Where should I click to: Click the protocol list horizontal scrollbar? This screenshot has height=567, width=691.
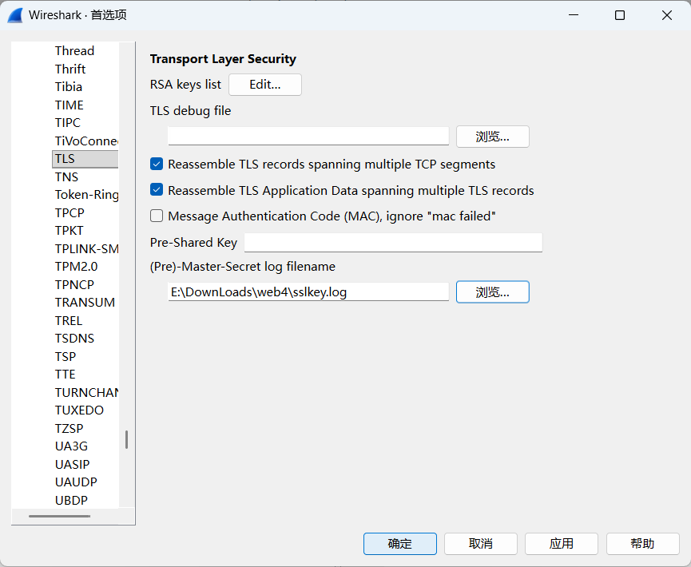click(59, 516)
